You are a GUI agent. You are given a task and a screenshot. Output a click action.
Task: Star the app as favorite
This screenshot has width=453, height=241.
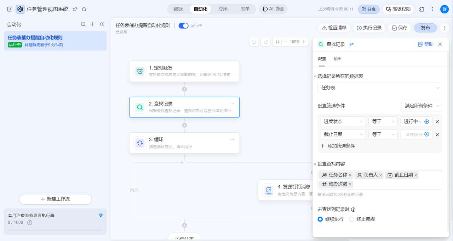(x=84, y=9)
